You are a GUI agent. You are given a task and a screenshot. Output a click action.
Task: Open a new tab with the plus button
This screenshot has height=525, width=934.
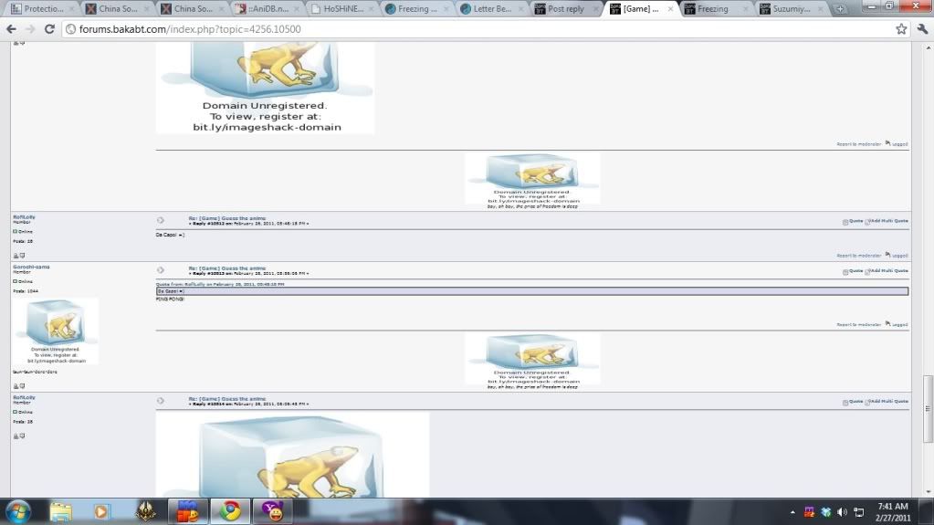[x=840, y=9]
